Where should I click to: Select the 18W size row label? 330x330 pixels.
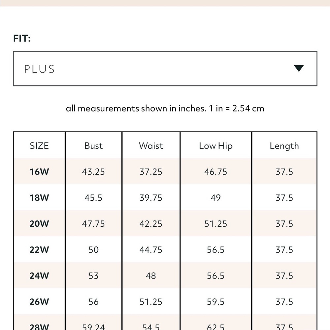click(39, 198)
